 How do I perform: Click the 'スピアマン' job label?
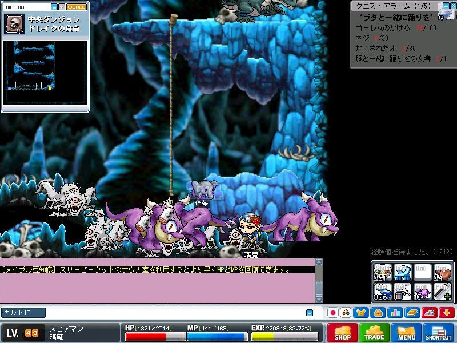pyautogui.click(x=66, y=329)
